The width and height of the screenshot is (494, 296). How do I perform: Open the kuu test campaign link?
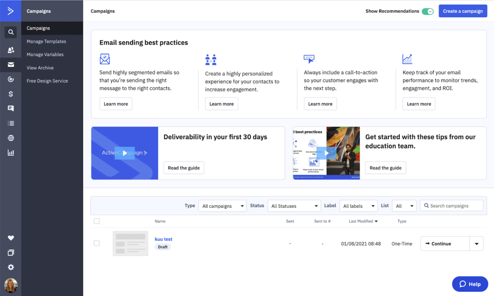click(164, 239)
